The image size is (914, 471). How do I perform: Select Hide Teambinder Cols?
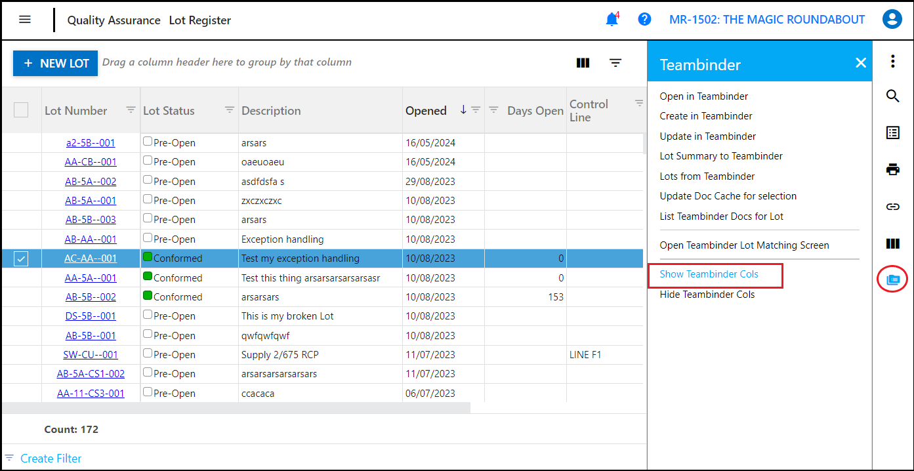pyautogui.click(x=707, y=295)
